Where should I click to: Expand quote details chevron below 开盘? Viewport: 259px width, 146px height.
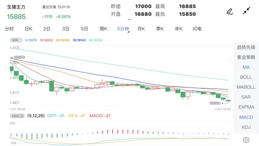129,20
